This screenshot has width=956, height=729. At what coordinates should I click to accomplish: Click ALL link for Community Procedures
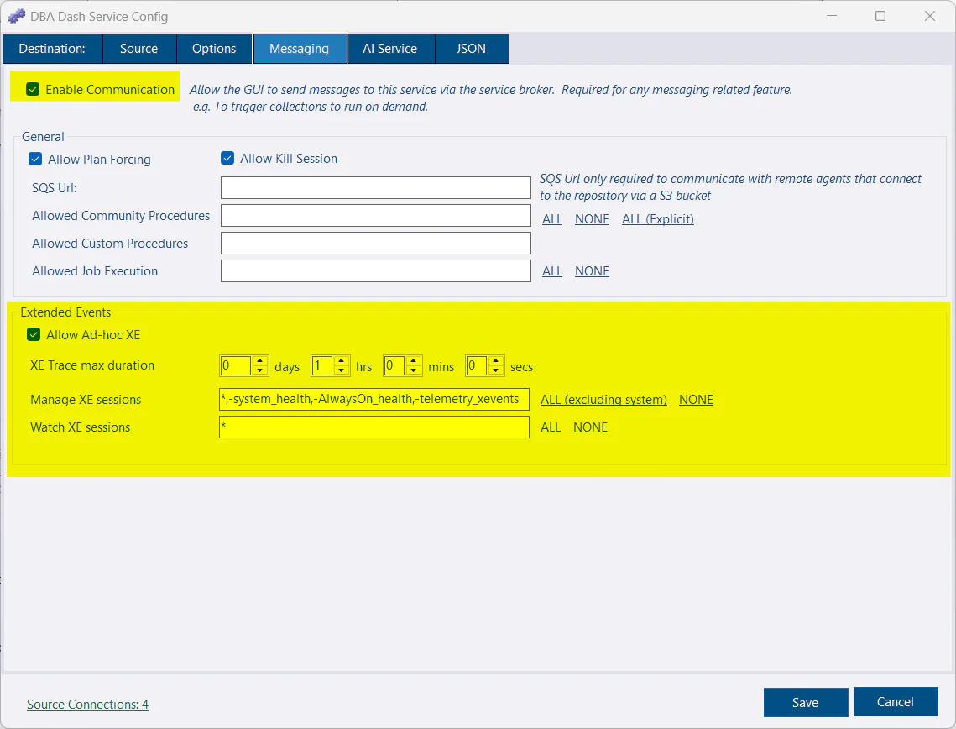(x=552, y=219)
